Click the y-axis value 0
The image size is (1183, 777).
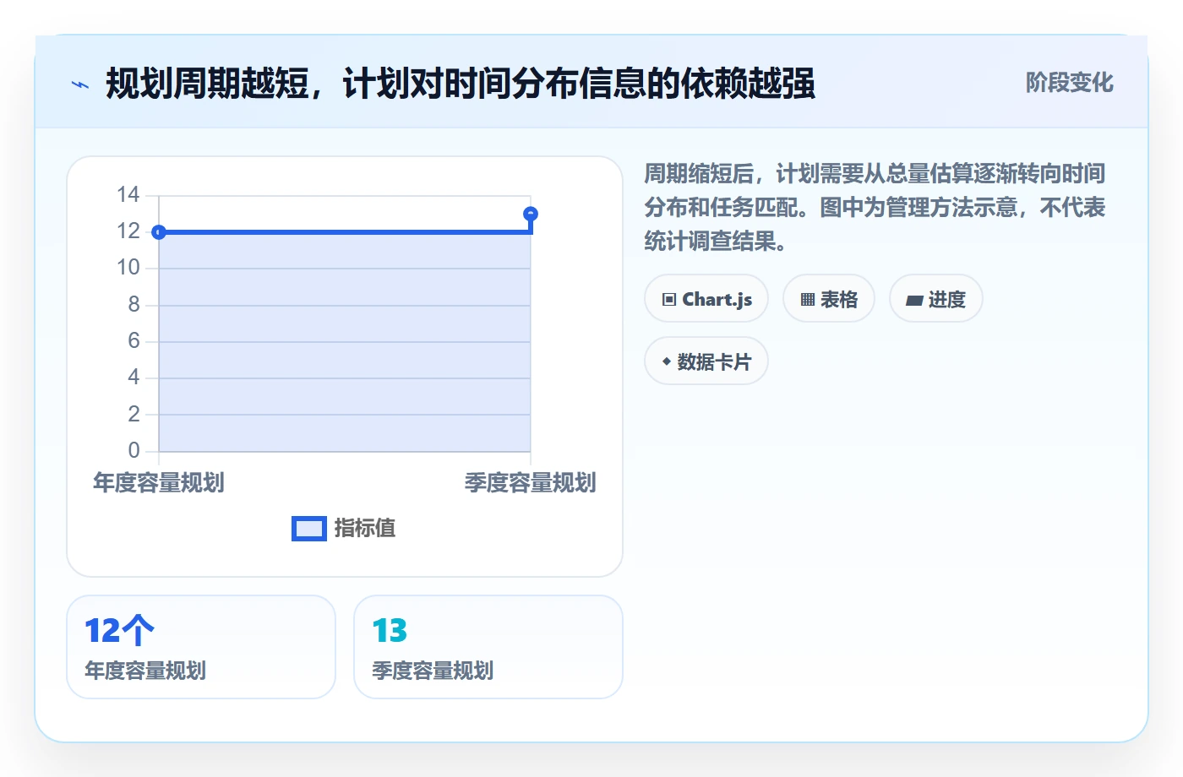tap(134, 450)
